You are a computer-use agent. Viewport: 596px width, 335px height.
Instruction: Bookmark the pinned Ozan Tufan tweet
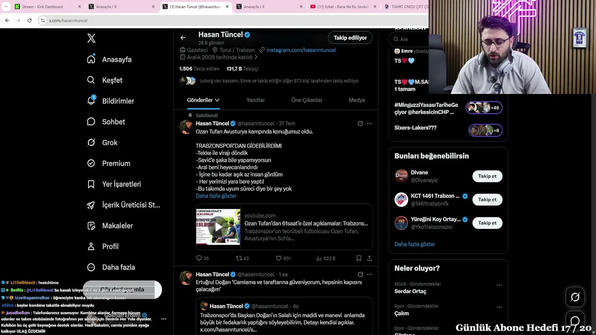pos(359,258)
